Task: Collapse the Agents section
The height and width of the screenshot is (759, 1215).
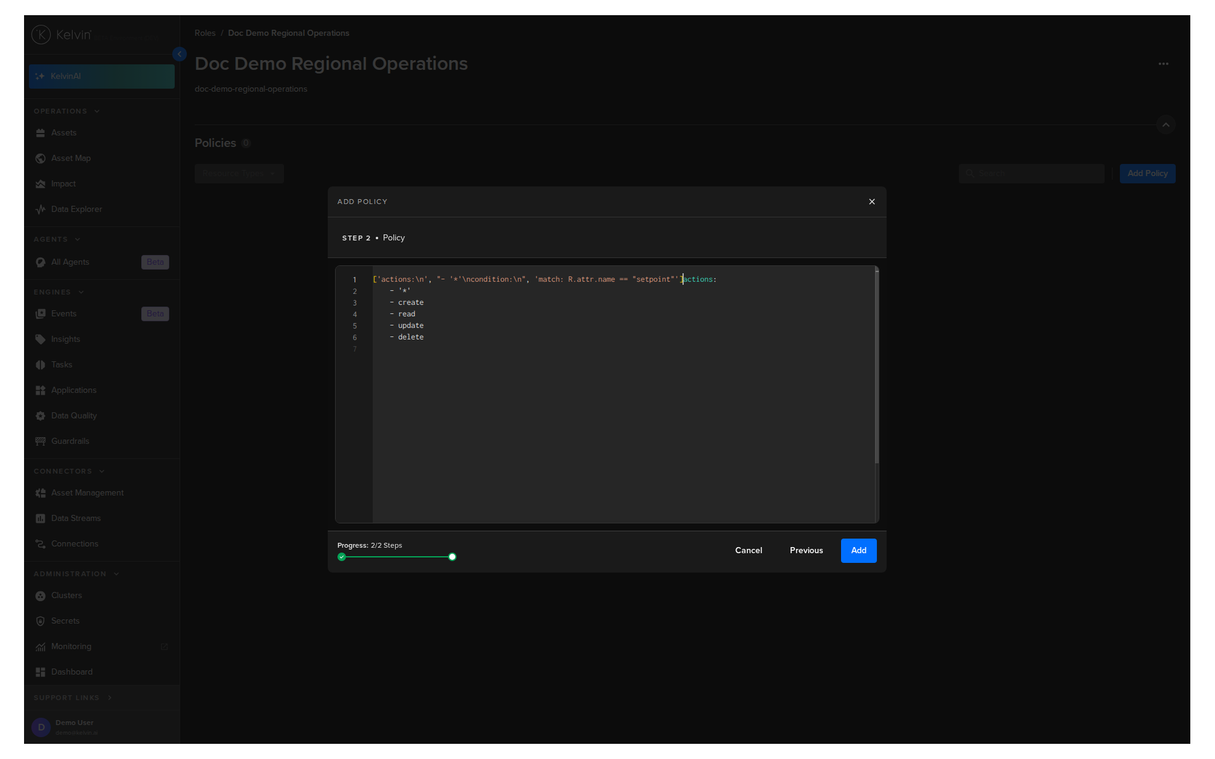Action: (78, 240)
